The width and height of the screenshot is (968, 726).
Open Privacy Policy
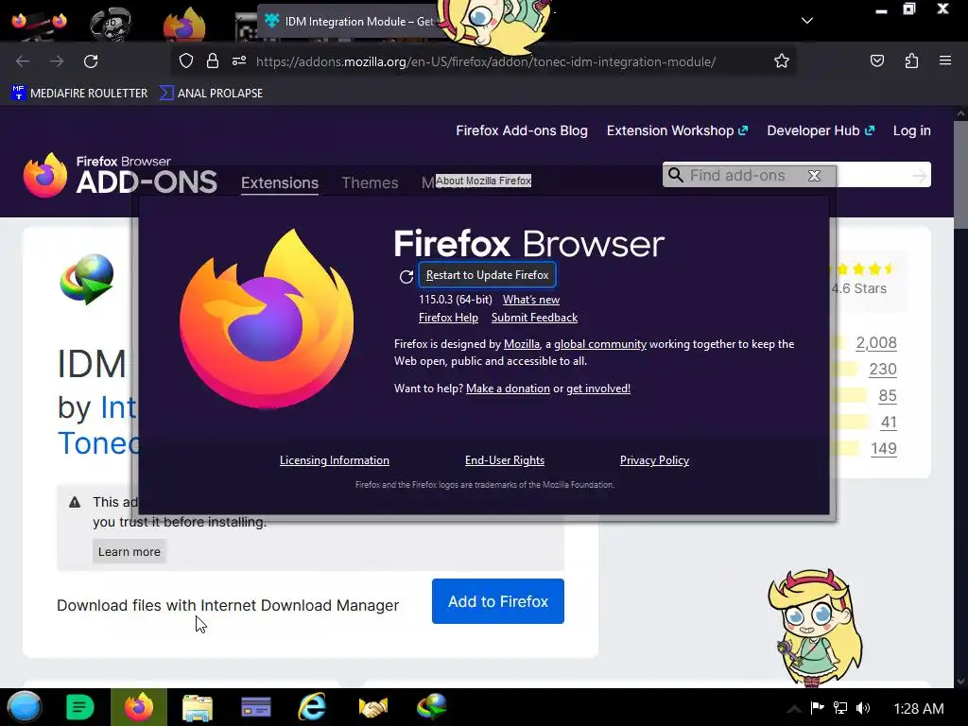click(x=654, y=460)
